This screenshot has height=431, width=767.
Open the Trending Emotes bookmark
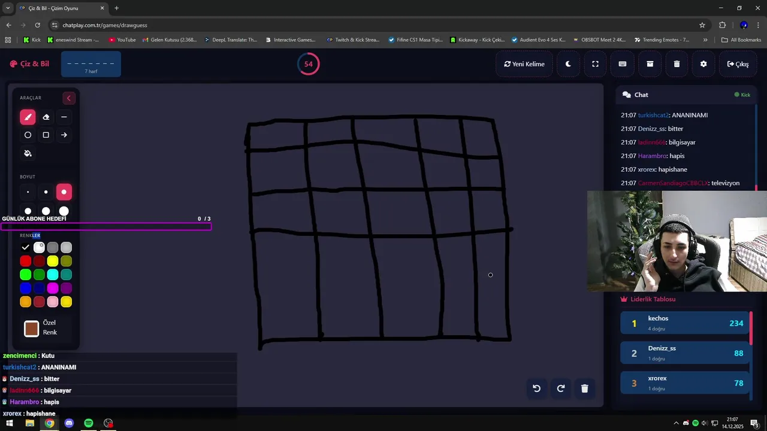click(662, 40)
